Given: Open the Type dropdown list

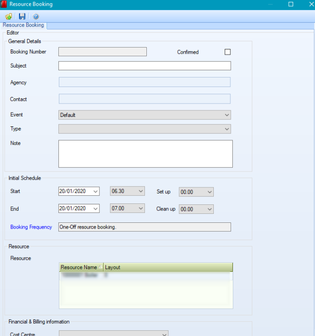Looking at the screenshot, I should (x=227, y=129).
